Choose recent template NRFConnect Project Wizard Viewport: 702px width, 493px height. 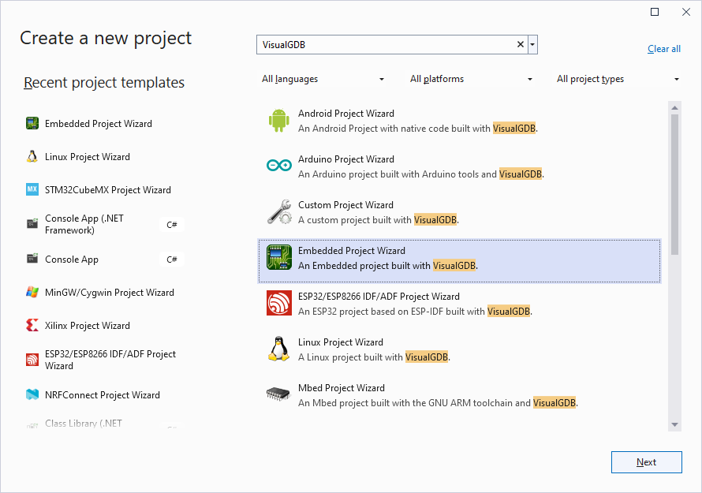[104, 394]
